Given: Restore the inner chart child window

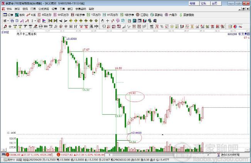Looking at the screenshot, I should [x=243, y=9].
